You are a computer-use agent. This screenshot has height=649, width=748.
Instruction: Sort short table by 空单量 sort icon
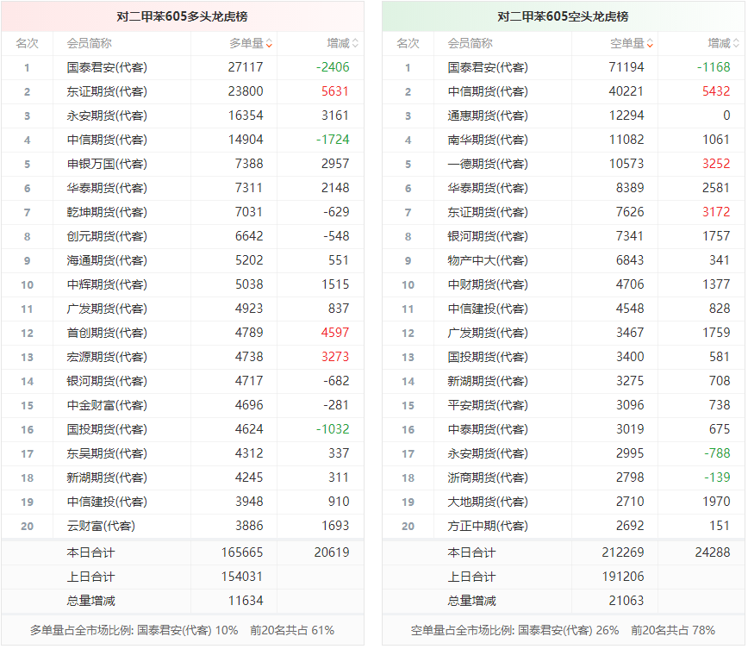pos(651,43)
